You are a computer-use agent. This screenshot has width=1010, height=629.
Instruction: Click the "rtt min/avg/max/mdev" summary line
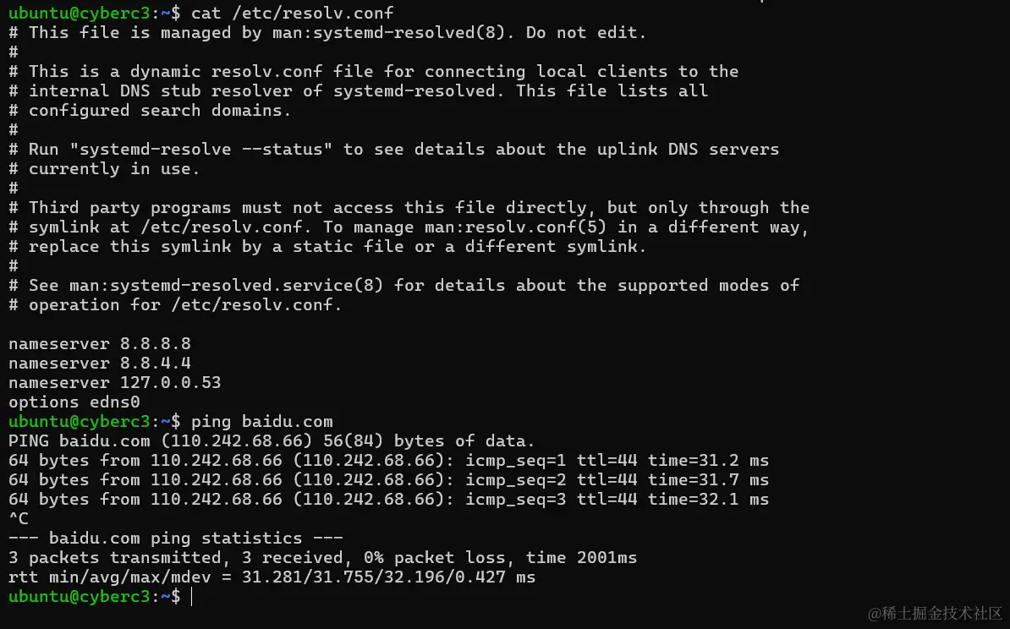point(271,577)
